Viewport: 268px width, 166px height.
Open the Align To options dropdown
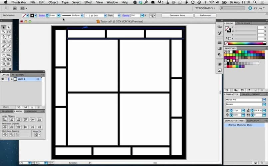(37, 135)
